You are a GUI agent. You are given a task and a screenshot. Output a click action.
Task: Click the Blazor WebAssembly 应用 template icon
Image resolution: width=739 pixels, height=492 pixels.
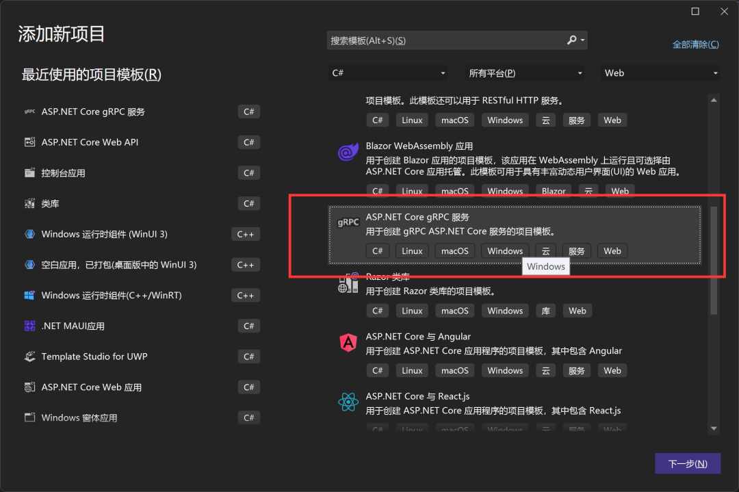348,152
